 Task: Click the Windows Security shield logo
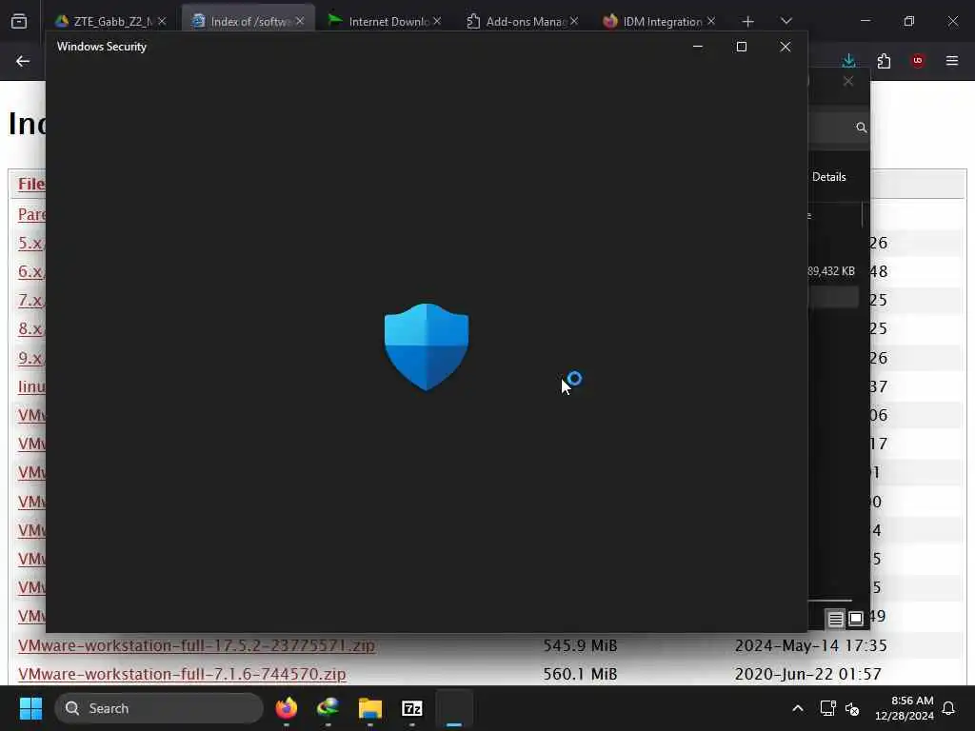(427, 346)
